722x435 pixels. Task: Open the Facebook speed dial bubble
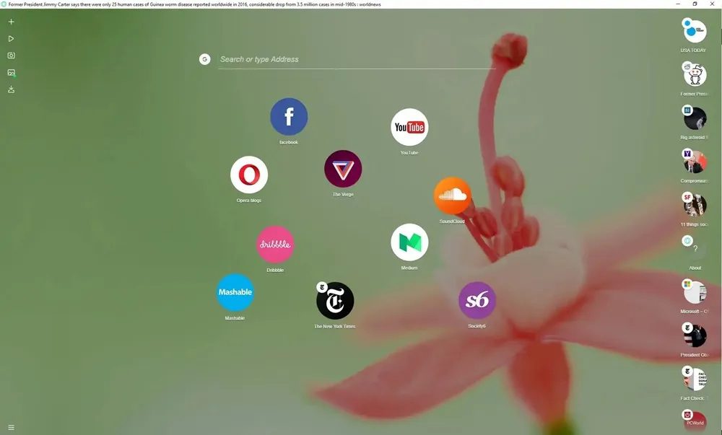tap(289, 117)
